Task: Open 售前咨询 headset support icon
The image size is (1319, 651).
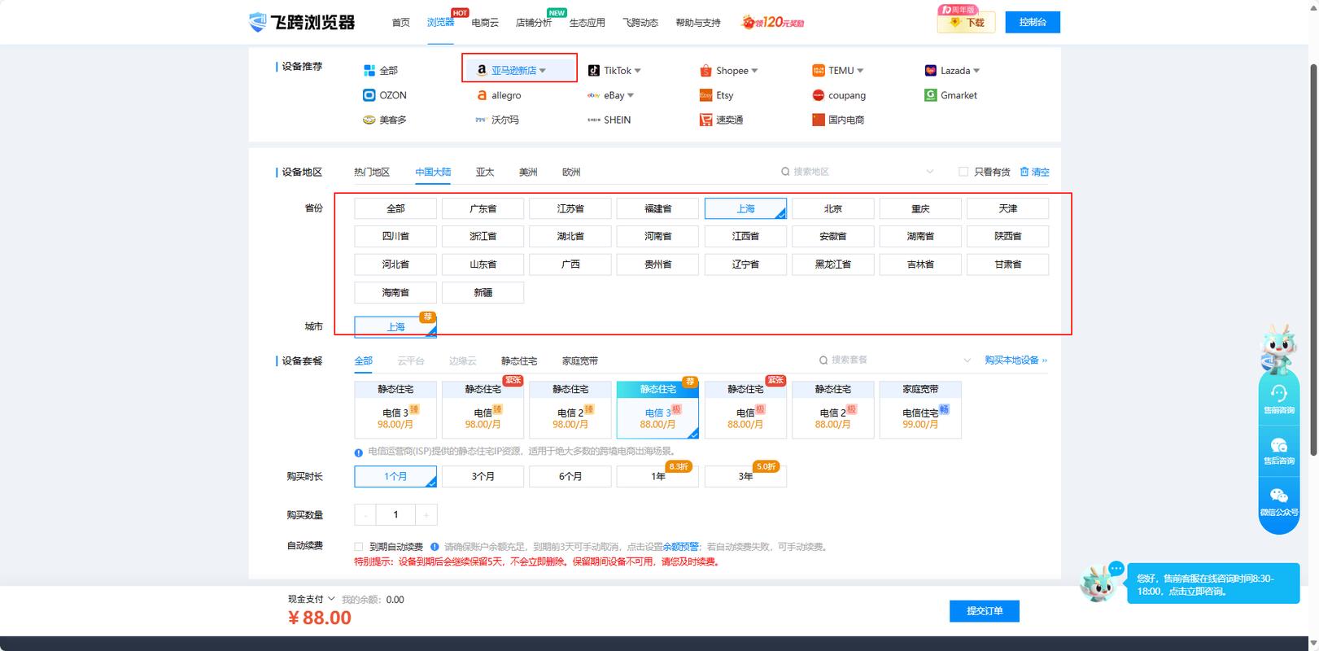Action: coord(1279,394)
